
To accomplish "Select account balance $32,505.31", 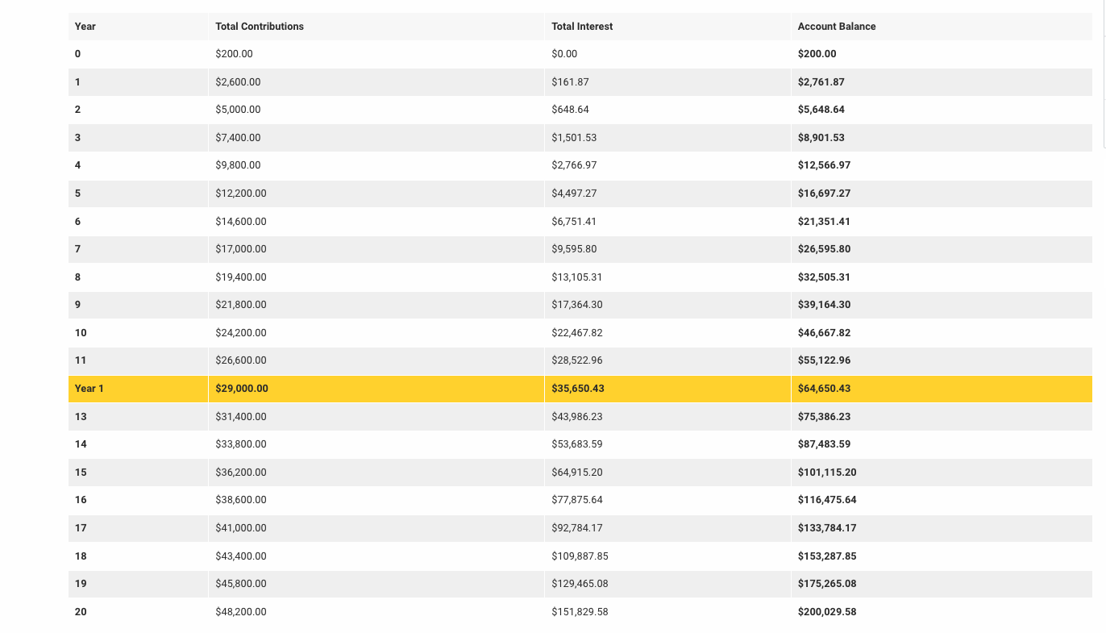I will pyautogui.click(x=824, y=277).
